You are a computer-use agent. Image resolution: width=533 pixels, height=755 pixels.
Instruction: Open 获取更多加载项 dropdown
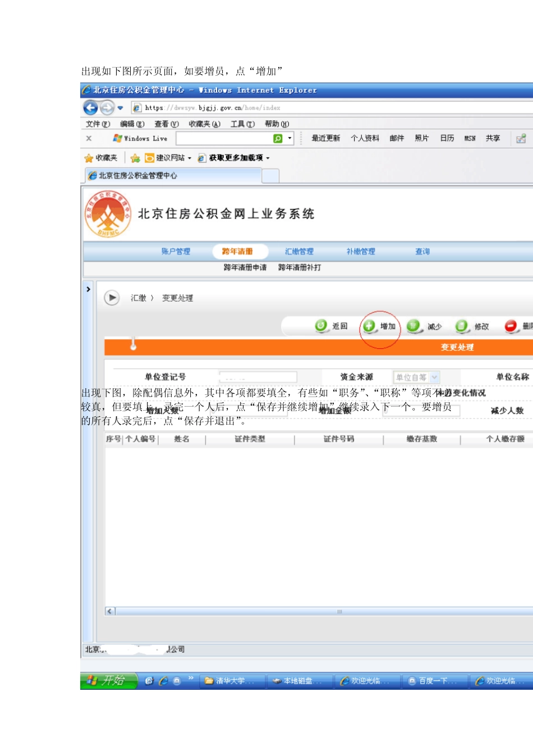point(233,158)
